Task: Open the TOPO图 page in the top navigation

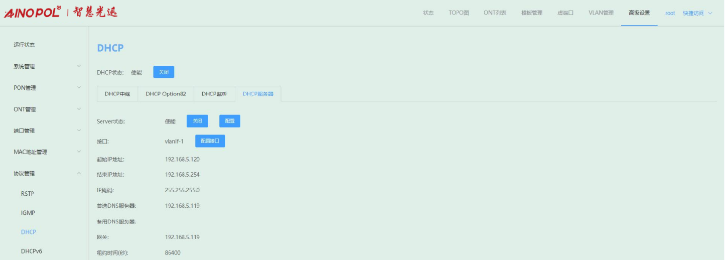Action: coord(459,13)
